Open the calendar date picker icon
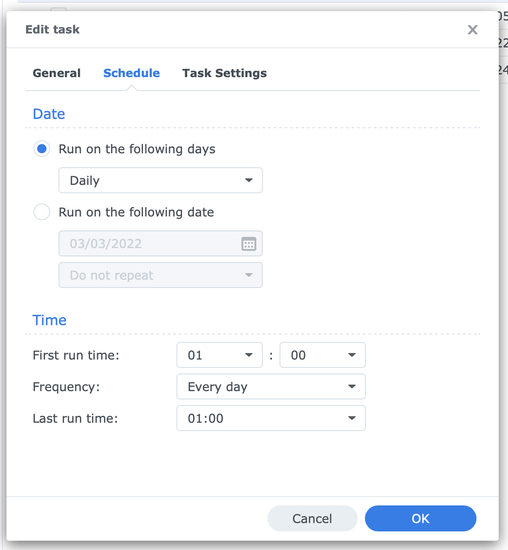The width and height of the screenshot is (508, 550). pos(248,244)
